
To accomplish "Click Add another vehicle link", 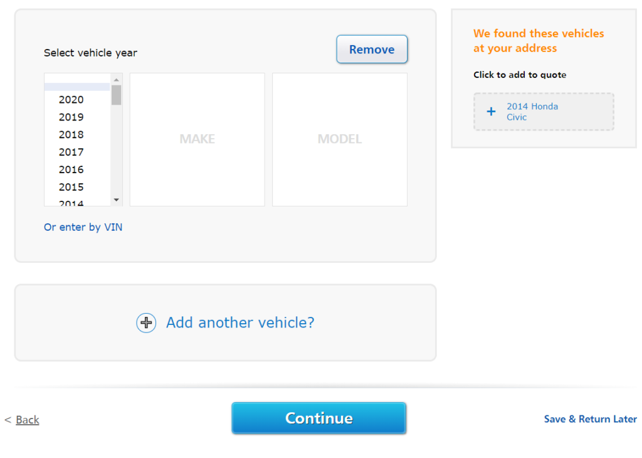I will pos(240,322).
